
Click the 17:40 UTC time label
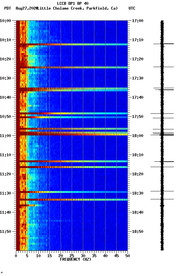point(138,97)
